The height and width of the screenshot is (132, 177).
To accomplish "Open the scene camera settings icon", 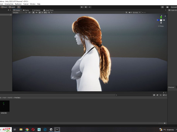I will click(129, 12).
